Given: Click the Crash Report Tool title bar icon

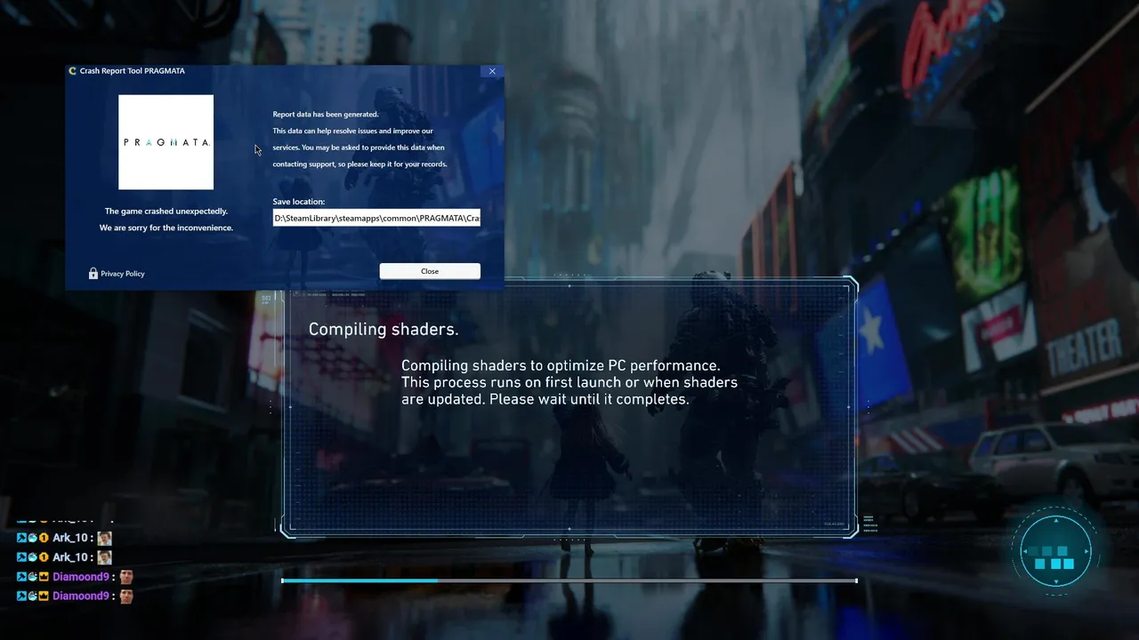Looking at the screenshot, I should (x=72, y=71).
